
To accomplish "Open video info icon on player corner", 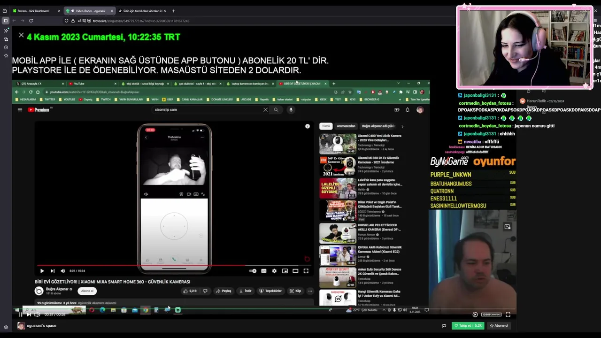I will (x=308, y=126).
